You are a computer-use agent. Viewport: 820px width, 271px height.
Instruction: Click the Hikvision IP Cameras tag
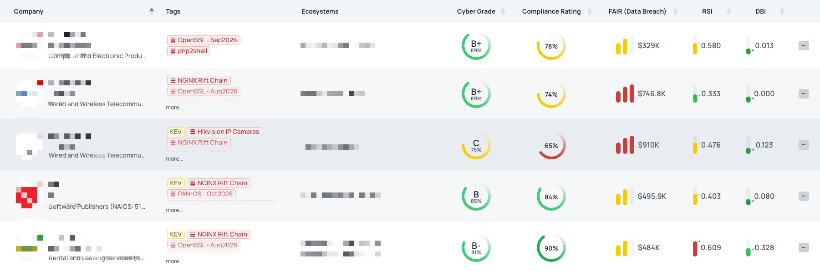pos(224,132)
